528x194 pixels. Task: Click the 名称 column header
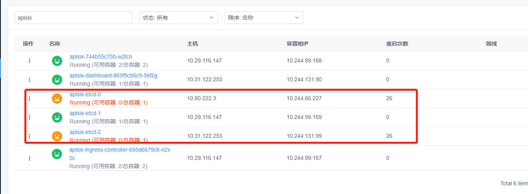point(55,44)
